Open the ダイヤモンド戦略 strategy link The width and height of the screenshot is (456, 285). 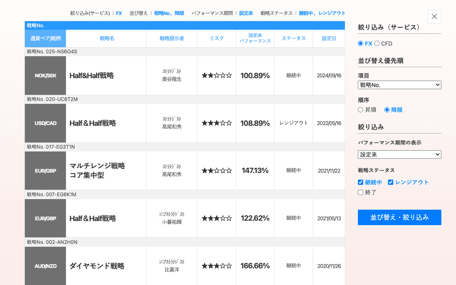click(x=97, y=266)
